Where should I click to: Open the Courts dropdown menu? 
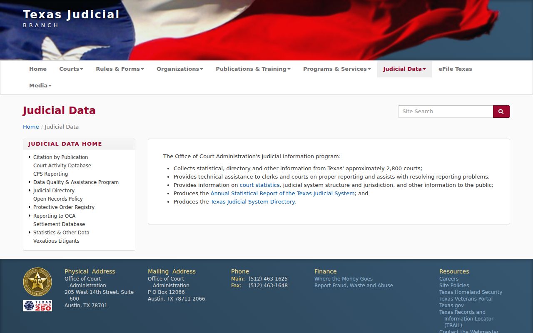point(71,69)
